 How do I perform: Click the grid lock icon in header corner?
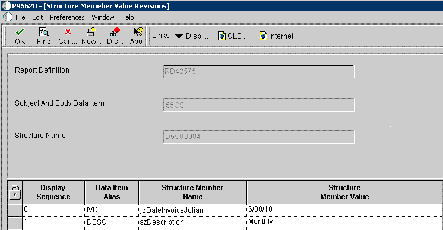pyautogui.click(x=15, y=193)
